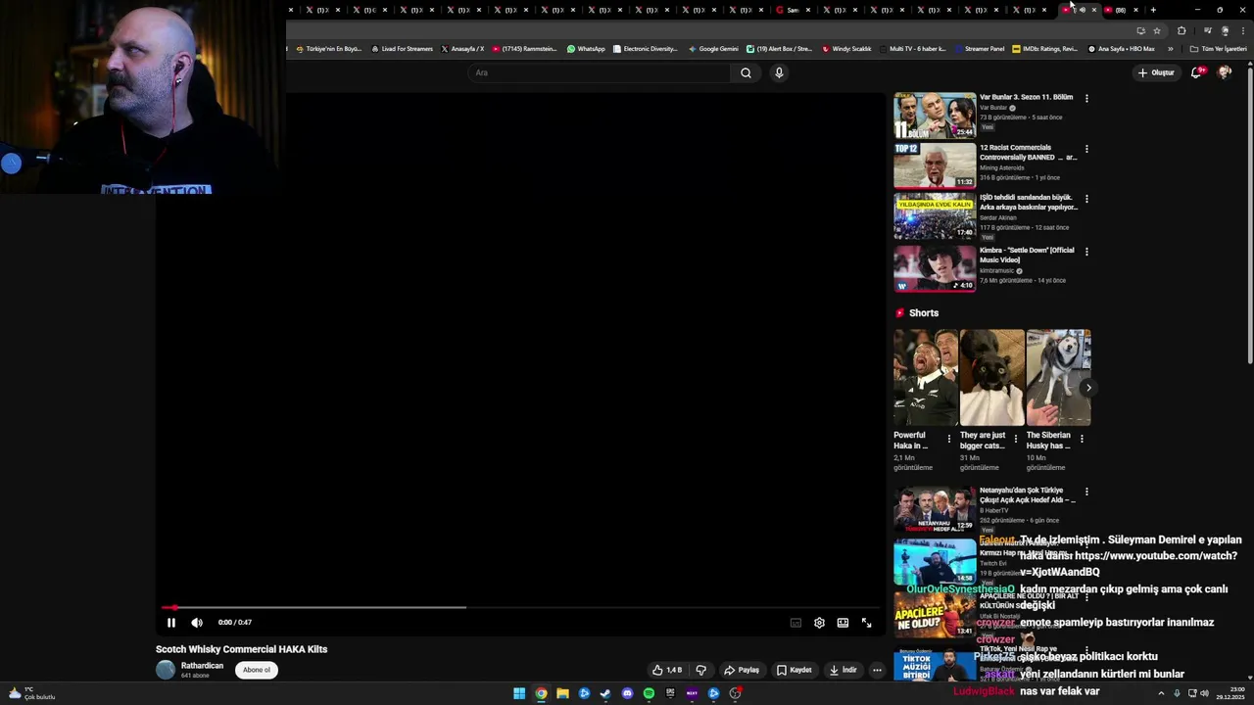Toggle subtitles in the video player

click(x=796, y=623)
